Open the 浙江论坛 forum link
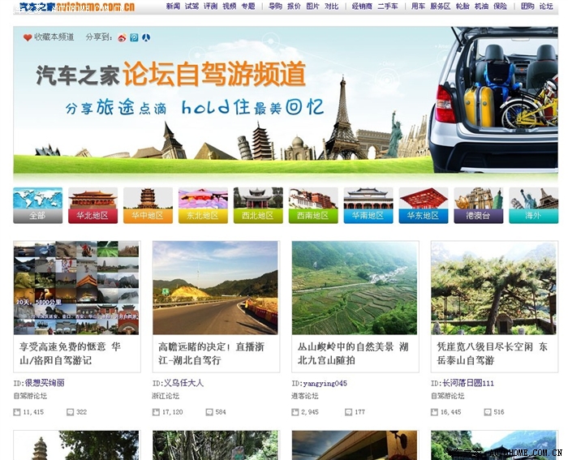This screenshot has height=460, width=568. pyautogui.click(x=165, y=396)
